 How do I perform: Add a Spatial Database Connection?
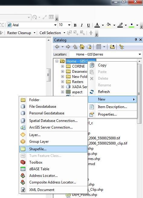click(53, 121)
